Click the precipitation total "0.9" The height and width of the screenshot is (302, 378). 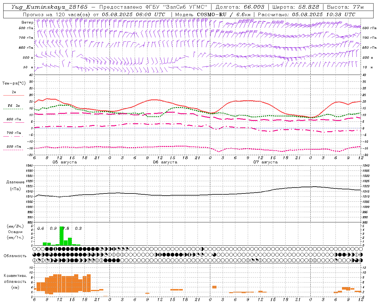coord(53,229)
